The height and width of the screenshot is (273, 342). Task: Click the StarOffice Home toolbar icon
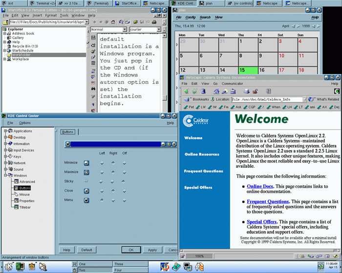click(113, 22)
